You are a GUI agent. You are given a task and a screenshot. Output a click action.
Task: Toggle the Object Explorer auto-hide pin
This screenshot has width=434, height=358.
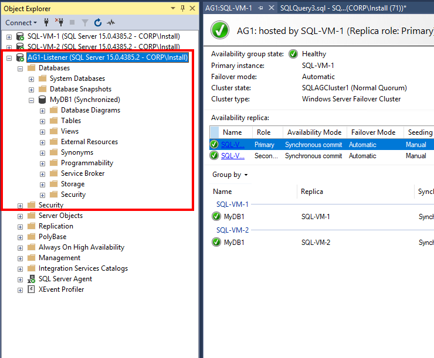(182, 8)
